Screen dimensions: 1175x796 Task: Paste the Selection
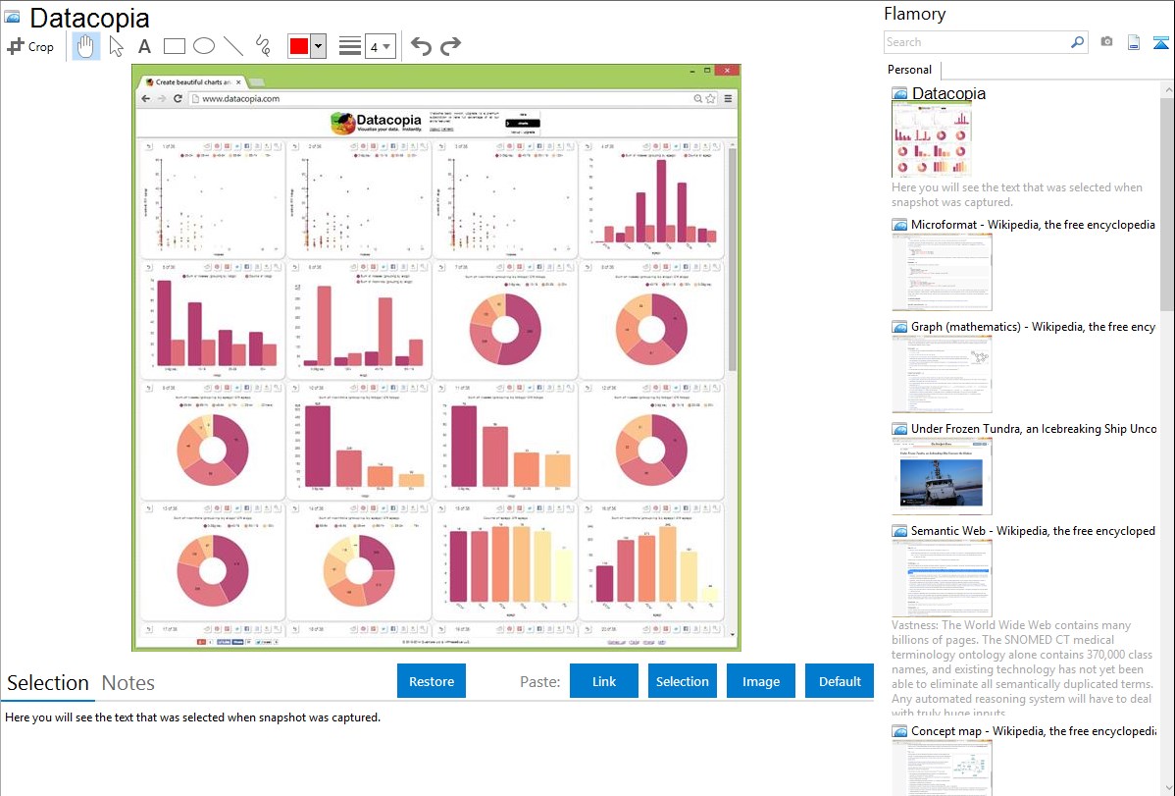click(682, 681)
